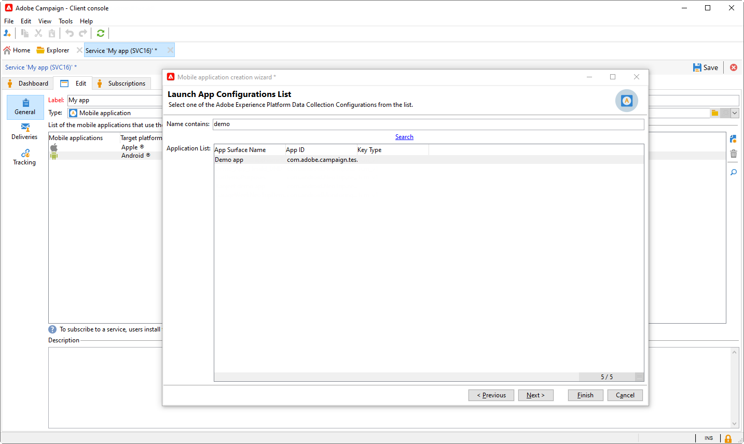
Task: Open the Tools menu
Action: [65, 21]
